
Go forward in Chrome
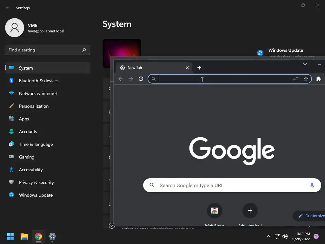tap(130, 79)
